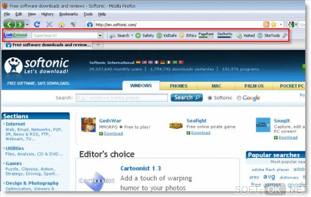Open the Help menu

(x=102, y=14)
